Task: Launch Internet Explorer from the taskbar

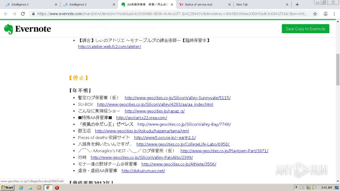Action: [21, 188]
